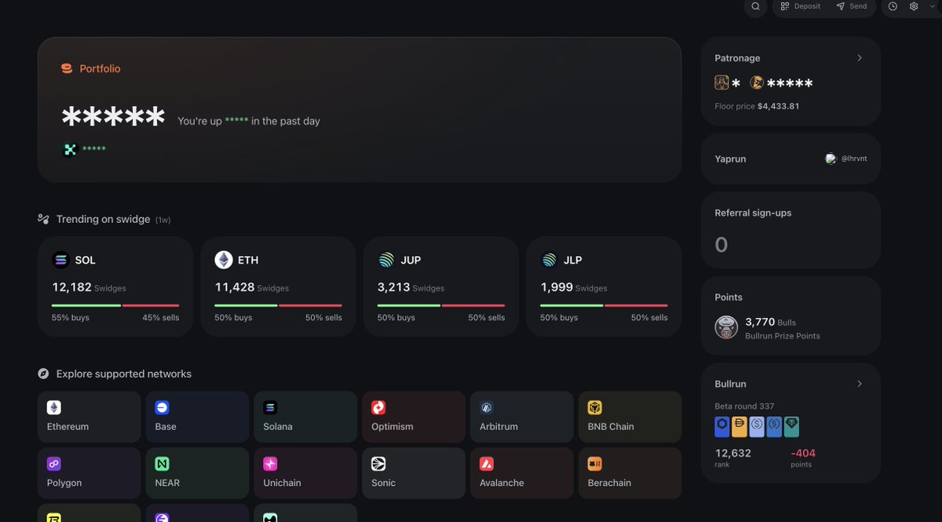Click the ETH buys/sells ratio bar
Screen dimensions: 942x522
pos(279,305)
